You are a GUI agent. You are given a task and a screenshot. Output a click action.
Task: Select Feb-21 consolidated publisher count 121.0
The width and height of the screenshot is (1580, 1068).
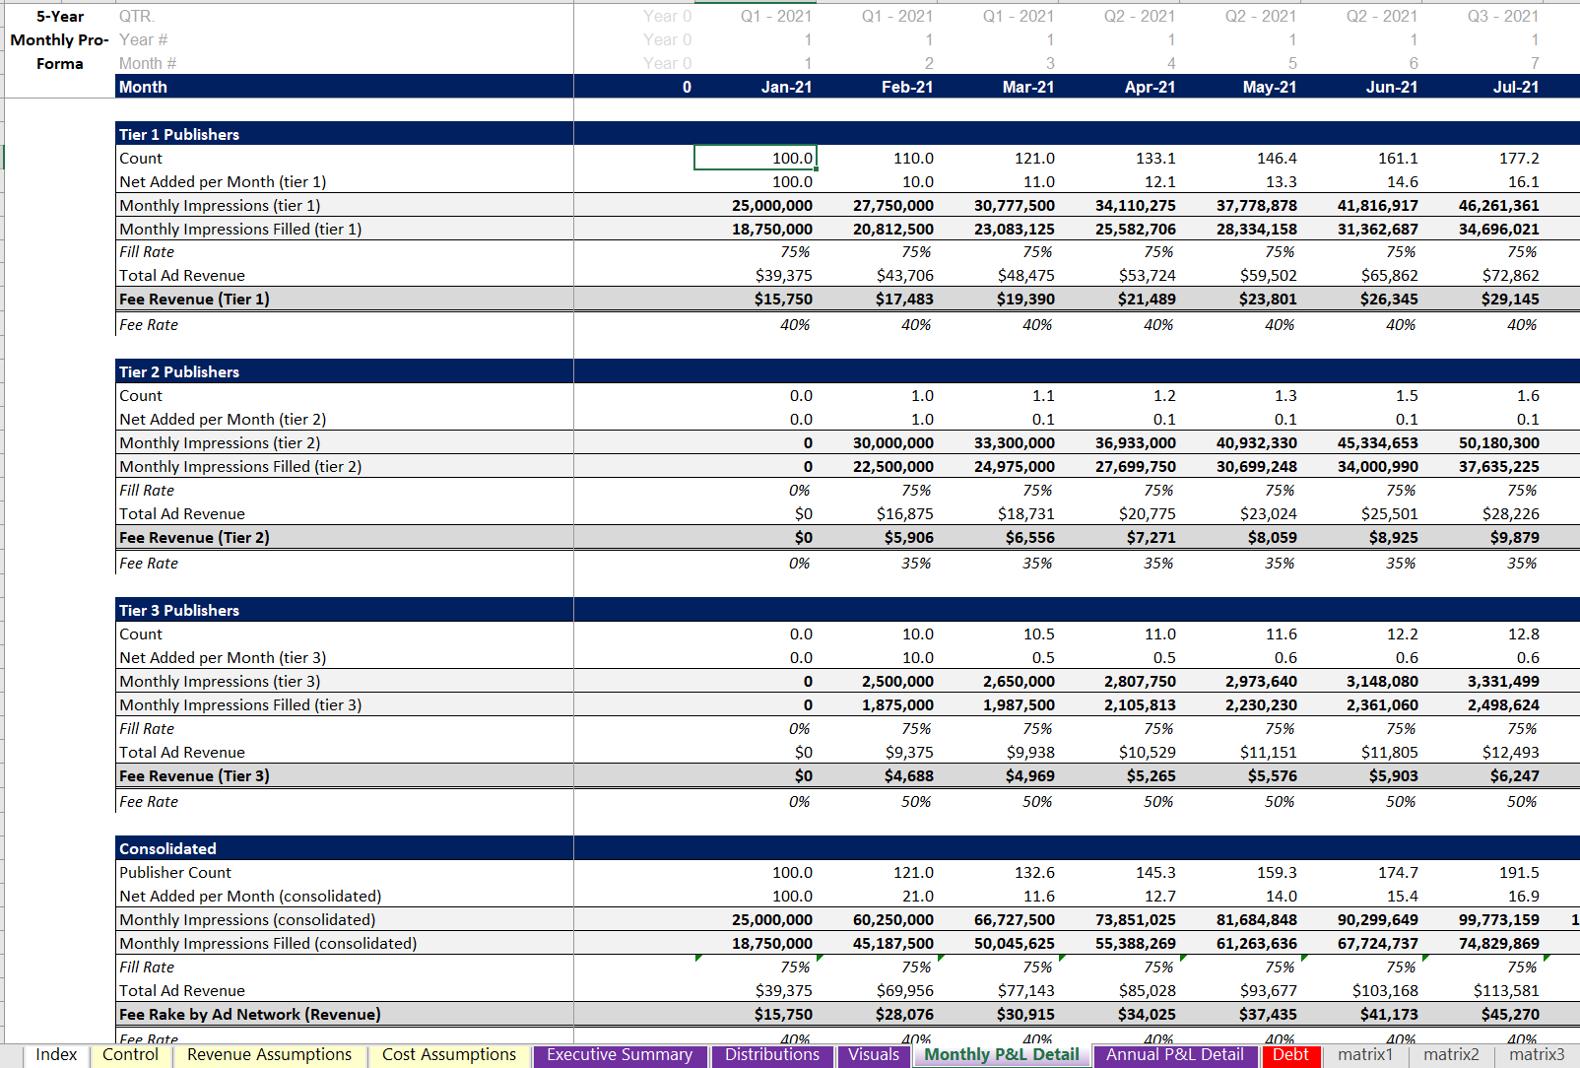coord(877,872)
